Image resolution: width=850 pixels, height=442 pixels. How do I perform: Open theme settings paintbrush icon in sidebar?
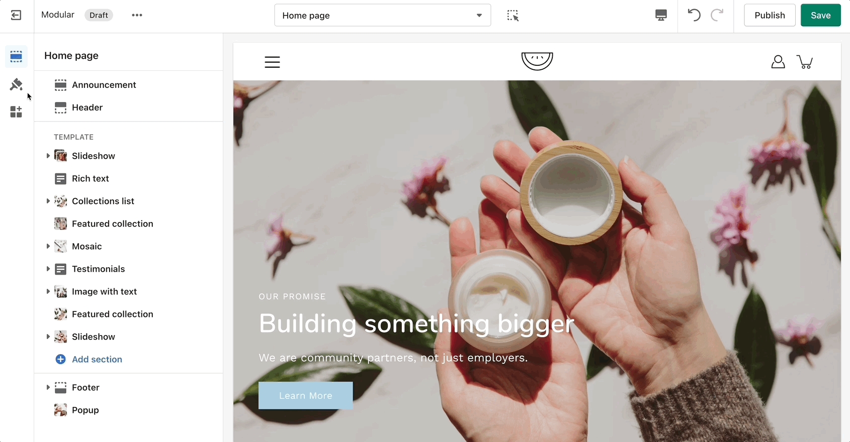(16, 84)
